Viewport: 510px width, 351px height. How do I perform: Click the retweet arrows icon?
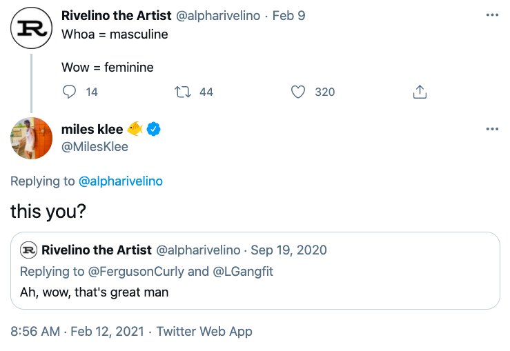183,92
